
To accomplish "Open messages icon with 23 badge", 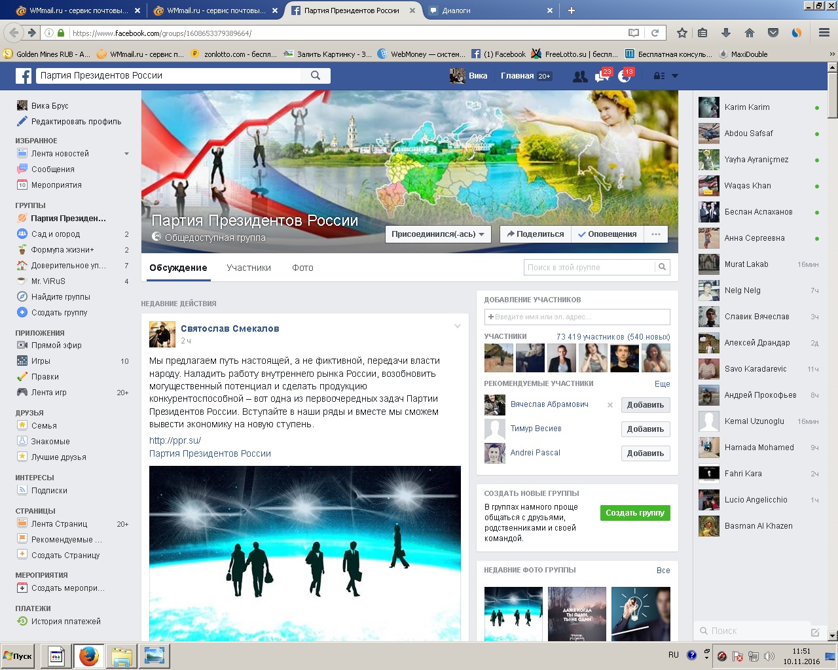I will pyautogui.click(x=602, y=77).
